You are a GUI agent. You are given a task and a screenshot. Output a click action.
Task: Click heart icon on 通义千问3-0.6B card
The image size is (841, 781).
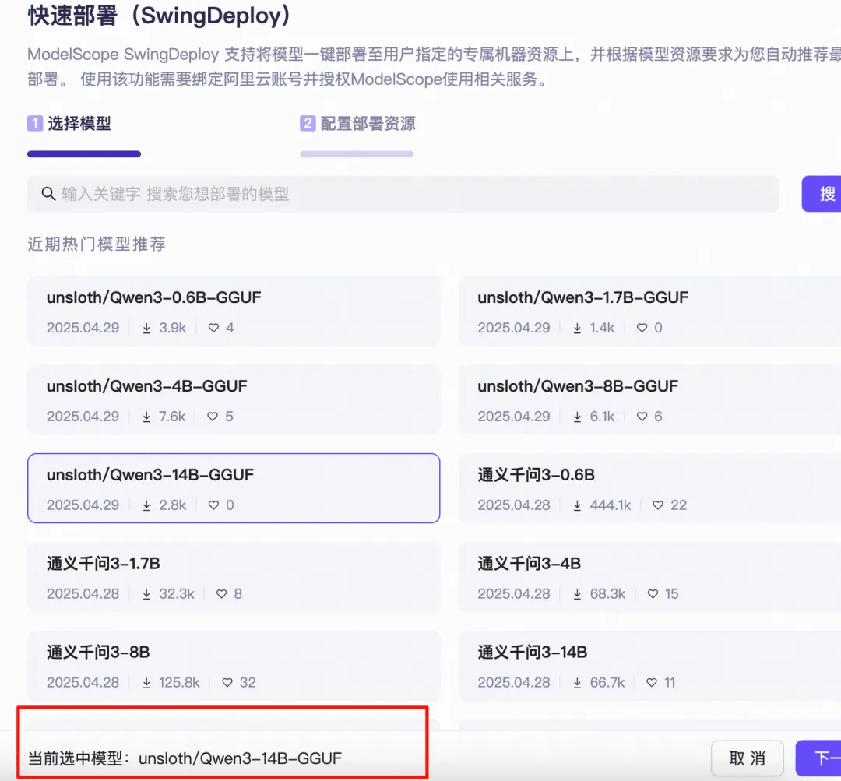click(658, 505)
